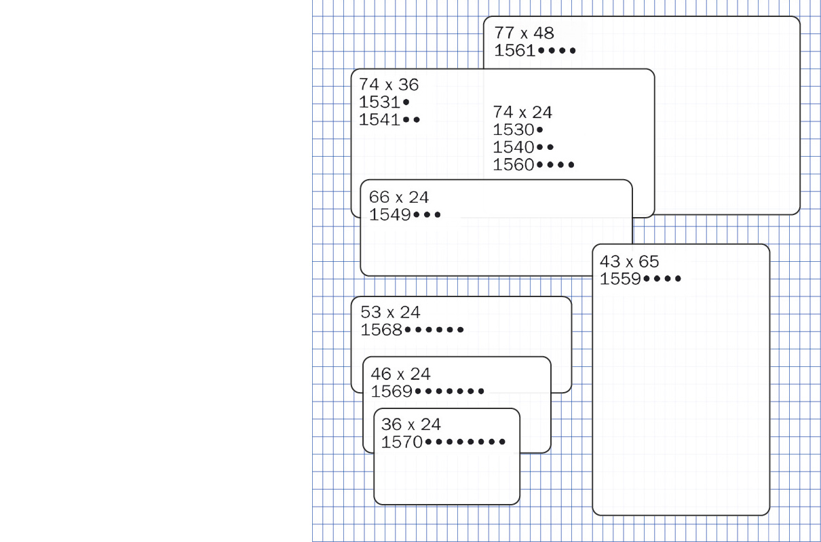Select the 1570 eight-dot entry
The height and width of the screenshot is (542, 821).
(443, 442)
